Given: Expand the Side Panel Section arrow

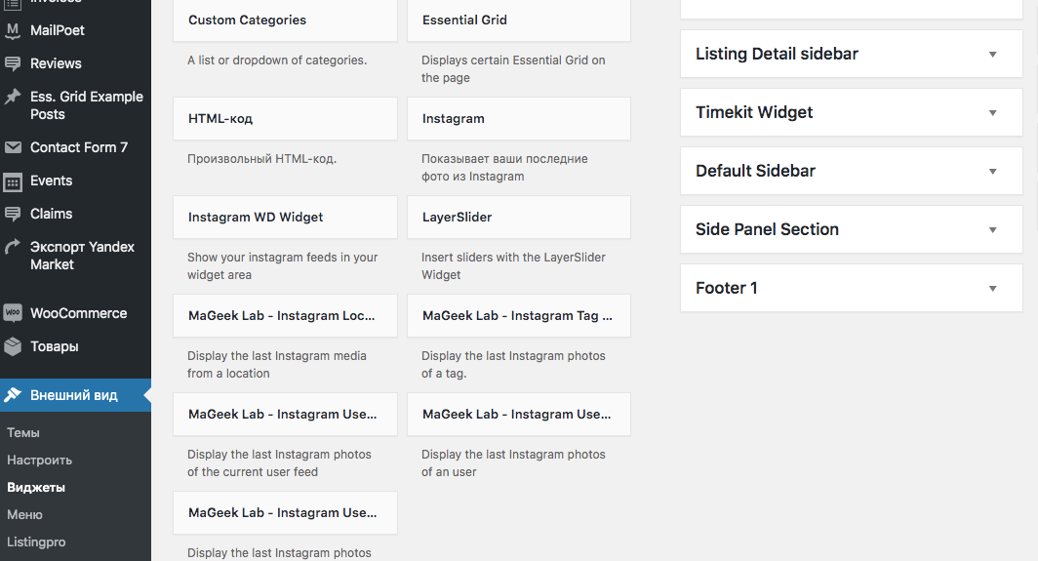Looking at the screenshot, I should [x=992, y=230].
